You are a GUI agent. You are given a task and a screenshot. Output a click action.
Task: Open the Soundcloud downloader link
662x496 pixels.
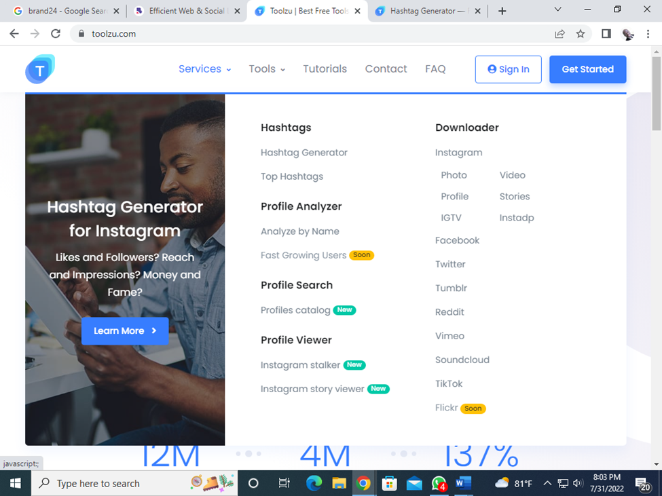coord(462,360)
